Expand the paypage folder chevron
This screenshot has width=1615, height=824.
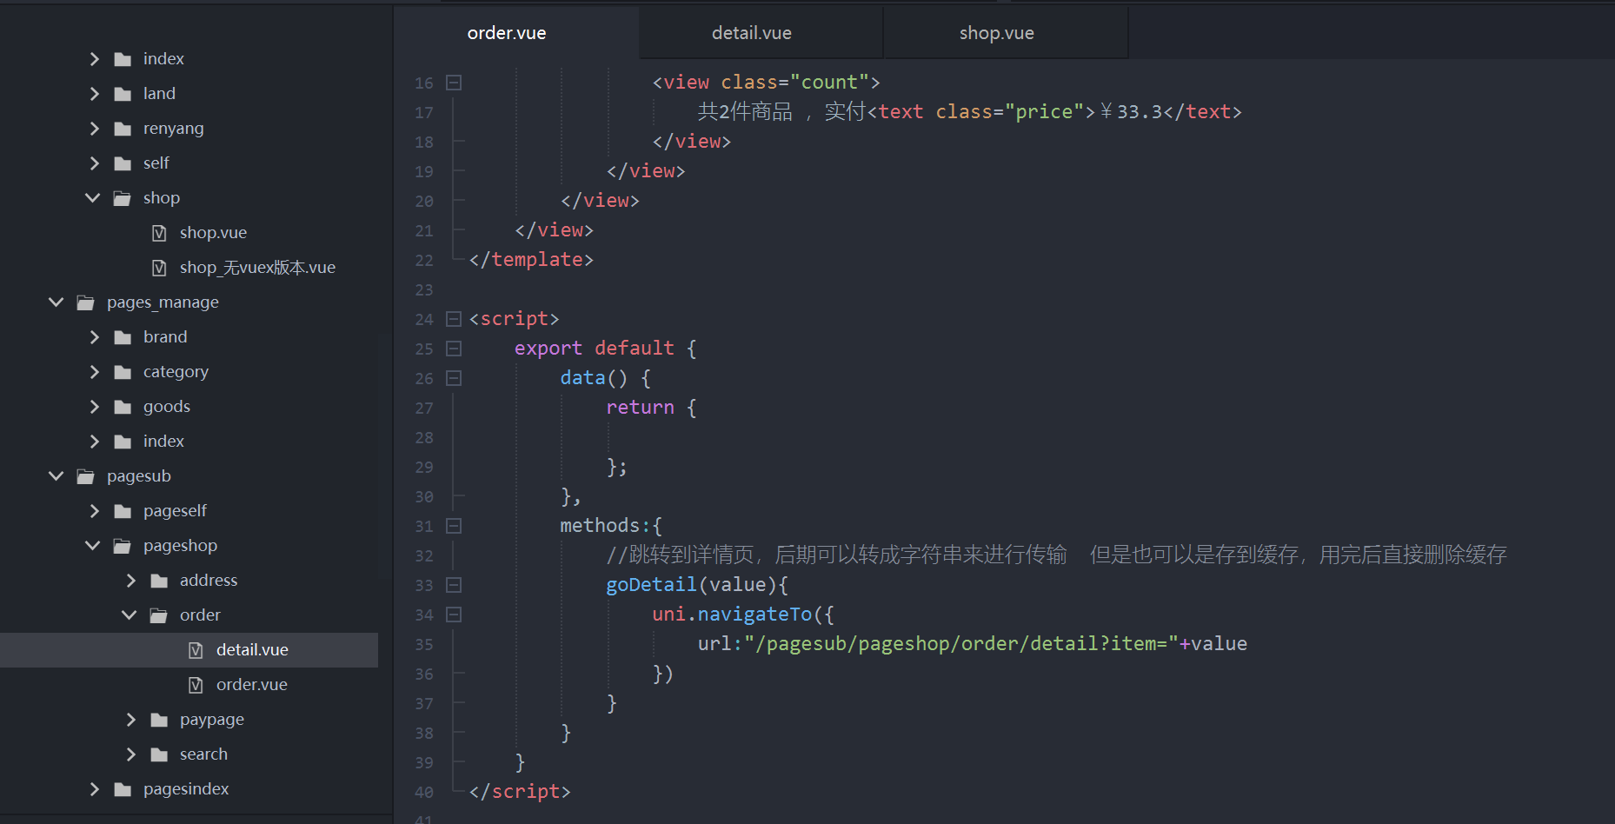(131, 720)
